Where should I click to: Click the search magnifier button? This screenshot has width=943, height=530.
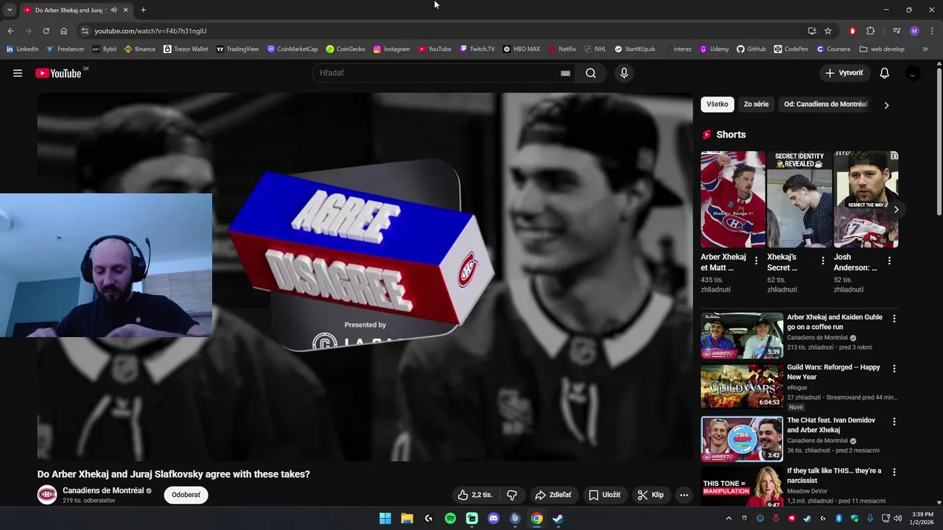pos(591,73)
